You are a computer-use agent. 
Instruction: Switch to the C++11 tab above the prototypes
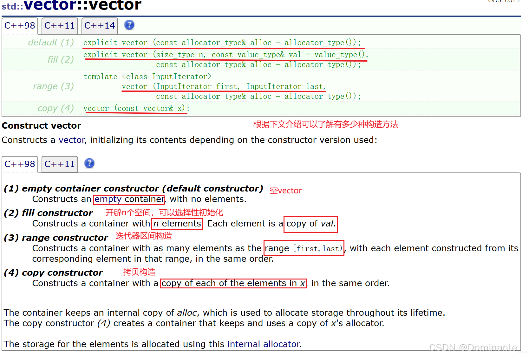click(60, 26)
